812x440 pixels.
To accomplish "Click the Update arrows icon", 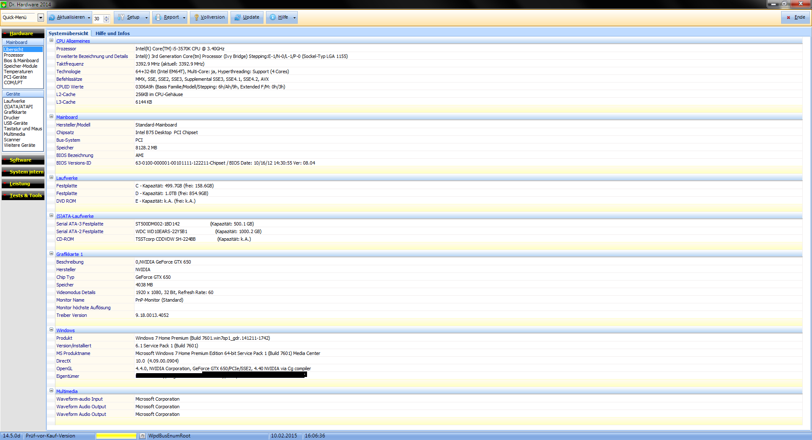I will pyautogui.click(x=238, y=17).
